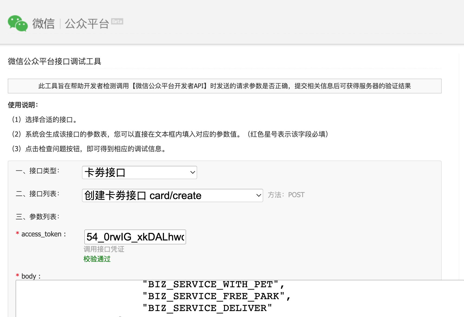Click the instruction line （1）选择合适的接口
Viewport: 464px width, 317px height.
click(45, 120)
